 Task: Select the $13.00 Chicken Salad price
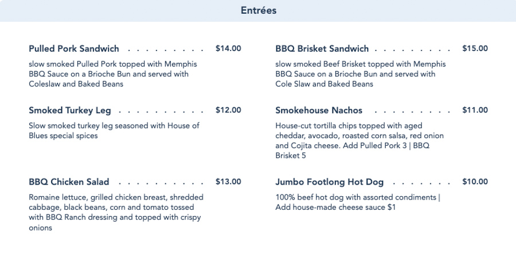point(228,182)
